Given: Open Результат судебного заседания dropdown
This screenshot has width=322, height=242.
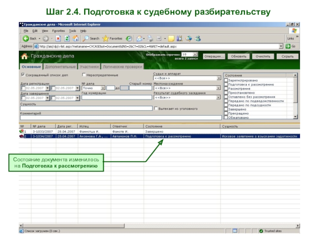Looking at the screenshot, I should [219, 98].
